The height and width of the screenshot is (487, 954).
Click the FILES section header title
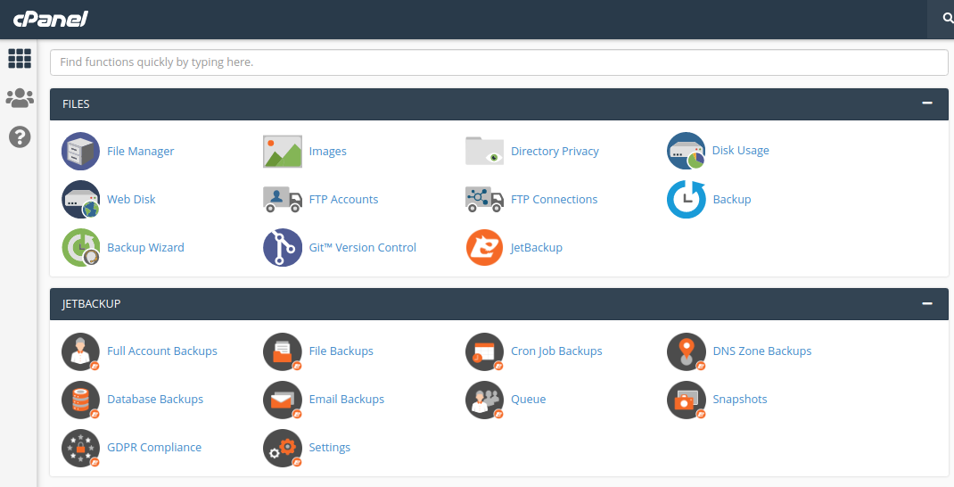click(76, 104)
